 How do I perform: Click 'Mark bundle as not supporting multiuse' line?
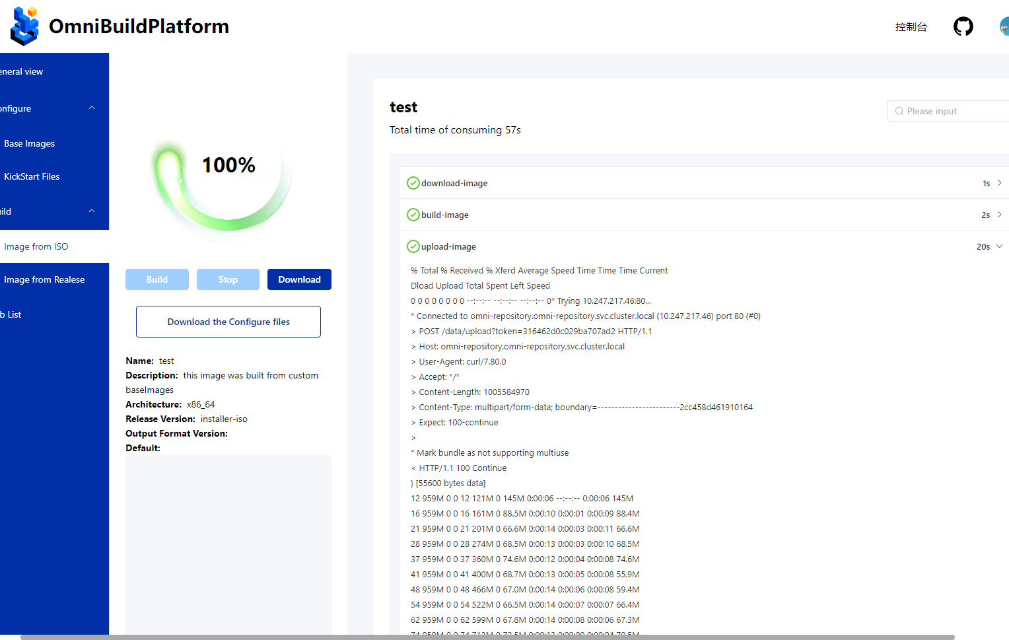coord(489,453)
